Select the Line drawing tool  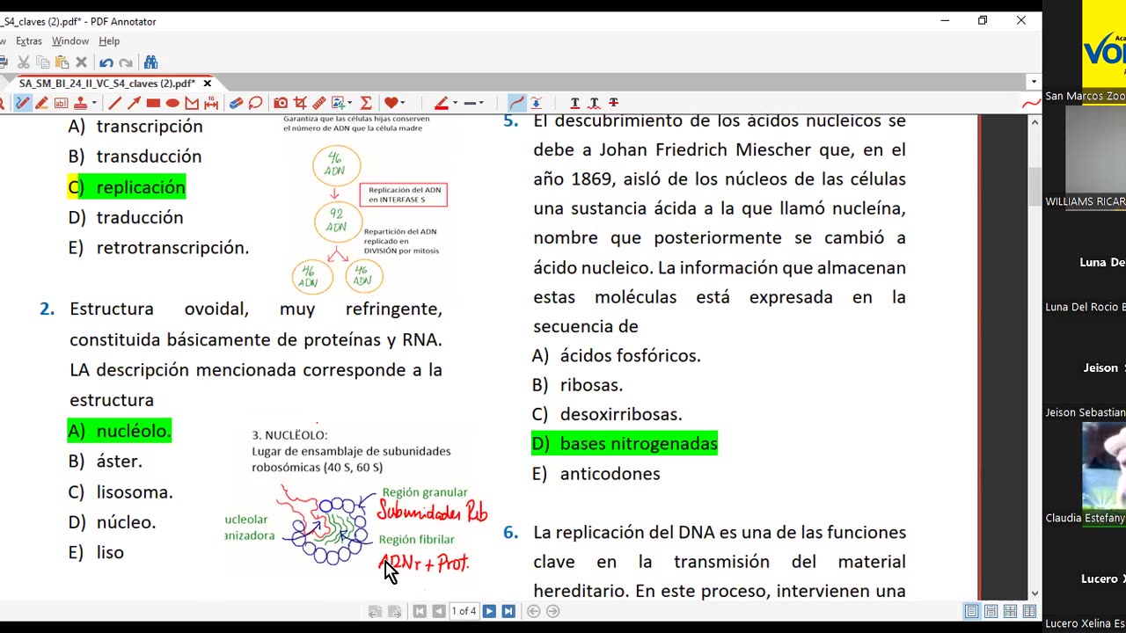click(114, 103)
